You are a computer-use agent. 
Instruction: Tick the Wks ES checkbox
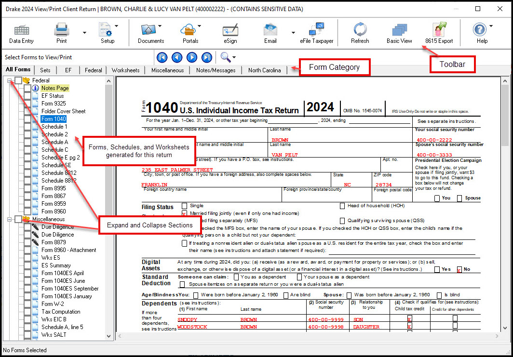[x=28, y=258]
